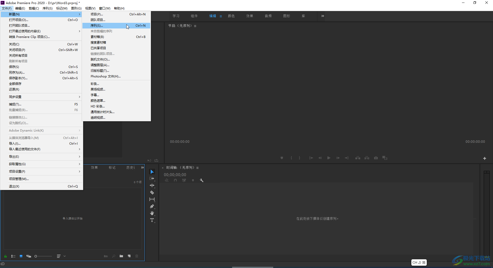This screenshot has width=493, height=268.
Task: Switch project panel to List view
Action: pyautogui.click(x=13, y=256)
